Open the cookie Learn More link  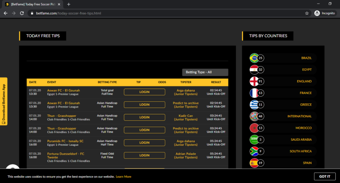point(123,177)
